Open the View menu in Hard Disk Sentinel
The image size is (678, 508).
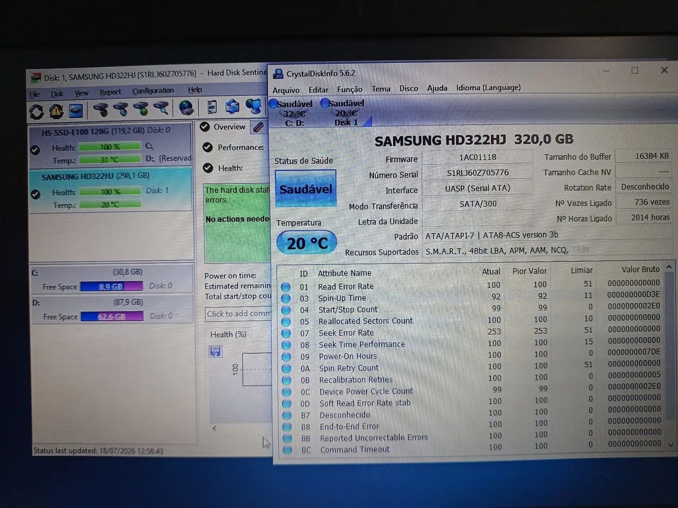coord(82,93)
